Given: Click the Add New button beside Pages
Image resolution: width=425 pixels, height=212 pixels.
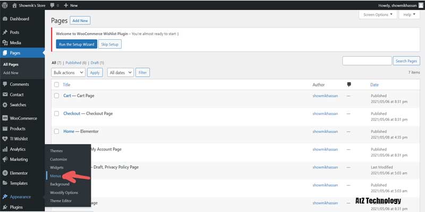Looking at the screenshot, I should pyautogui.click(x=80, y=20).
